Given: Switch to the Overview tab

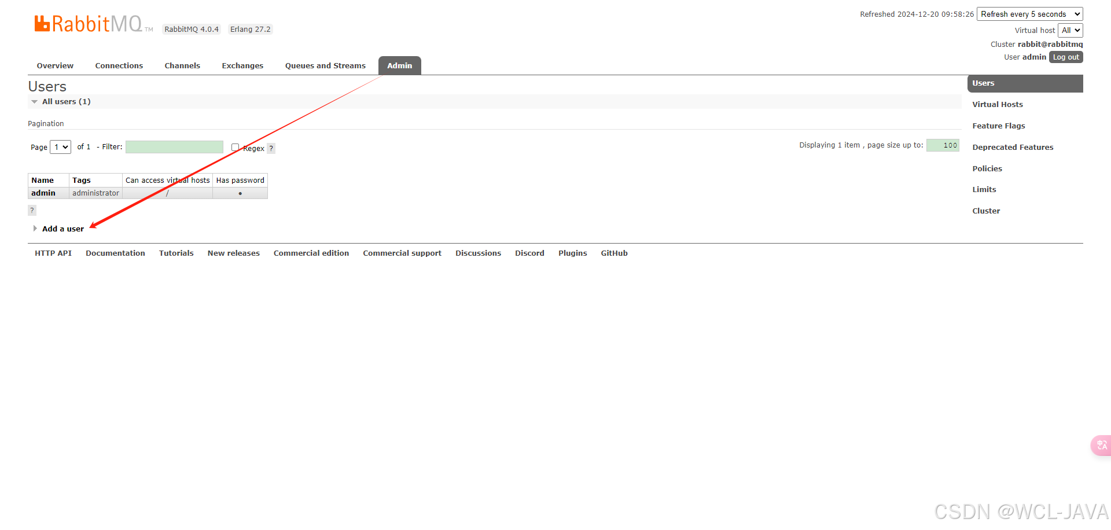Looking at the screenshot, I should [x=55, y=65].
